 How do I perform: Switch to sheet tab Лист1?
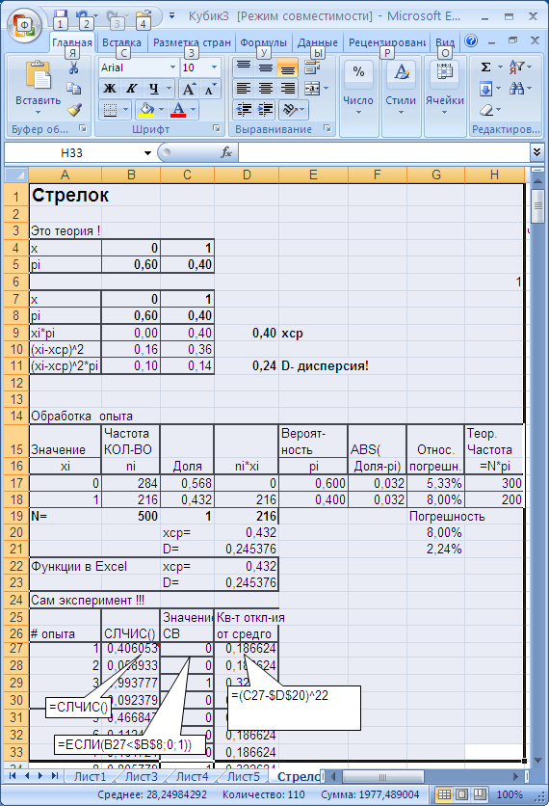(90, 776)
